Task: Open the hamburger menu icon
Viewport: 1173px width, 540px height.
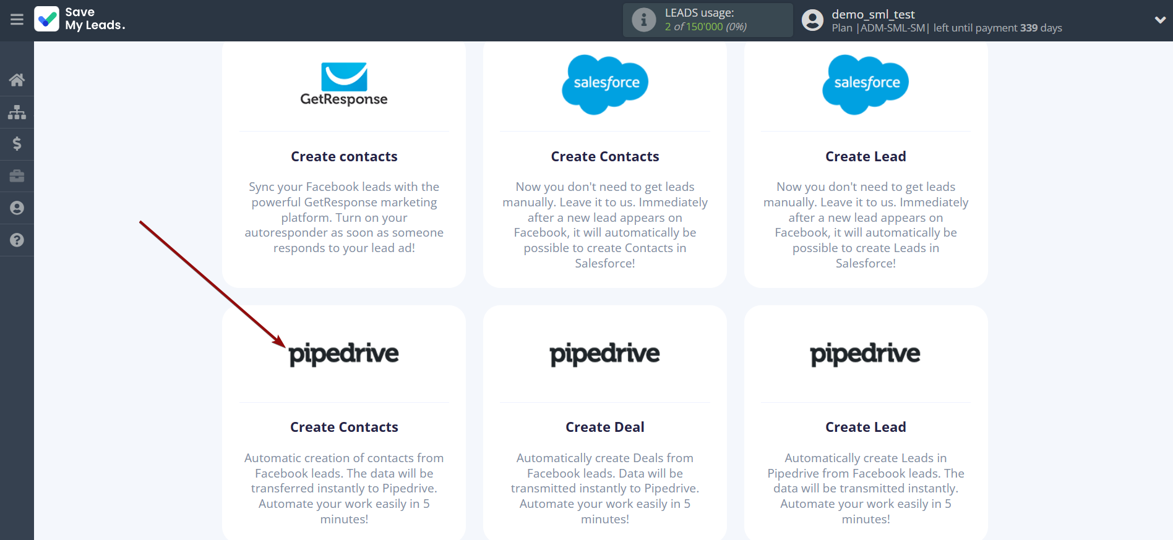Action: click(17, 20)
